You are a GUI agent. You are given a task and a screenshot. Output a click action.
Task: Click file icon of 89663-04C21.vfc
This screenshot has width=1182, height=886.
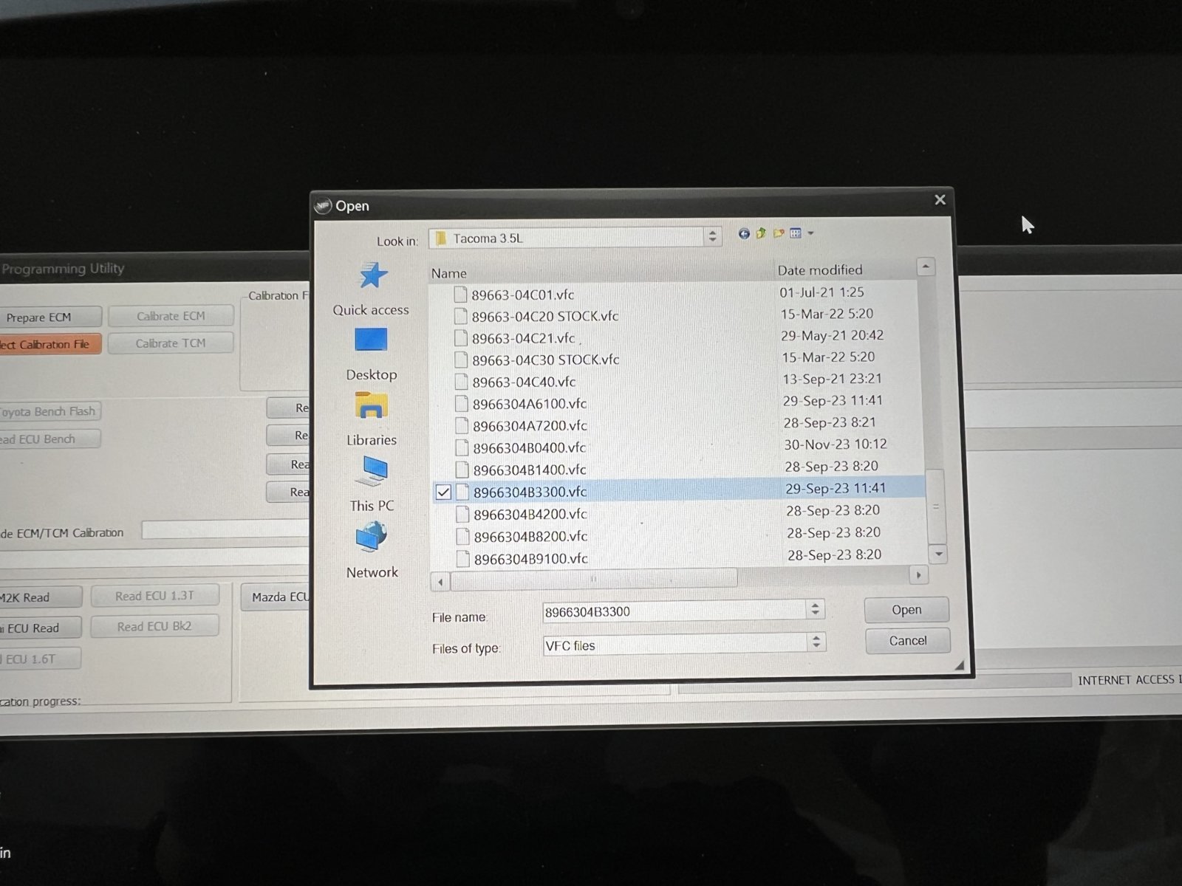(x=460, y=338)
